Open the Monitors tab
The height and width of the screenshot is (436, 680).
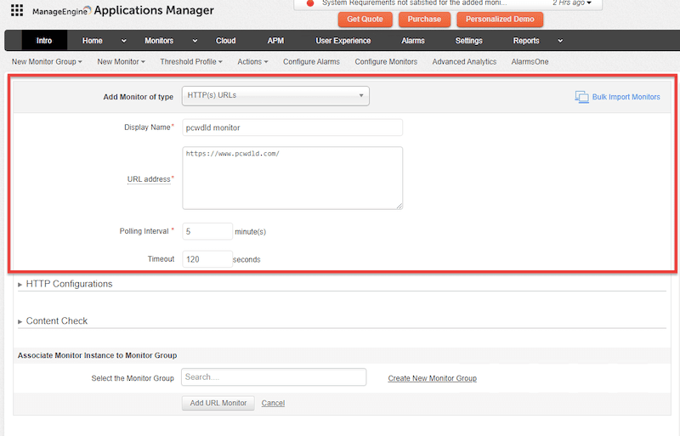pyautogui.click(x=159, y=40)
